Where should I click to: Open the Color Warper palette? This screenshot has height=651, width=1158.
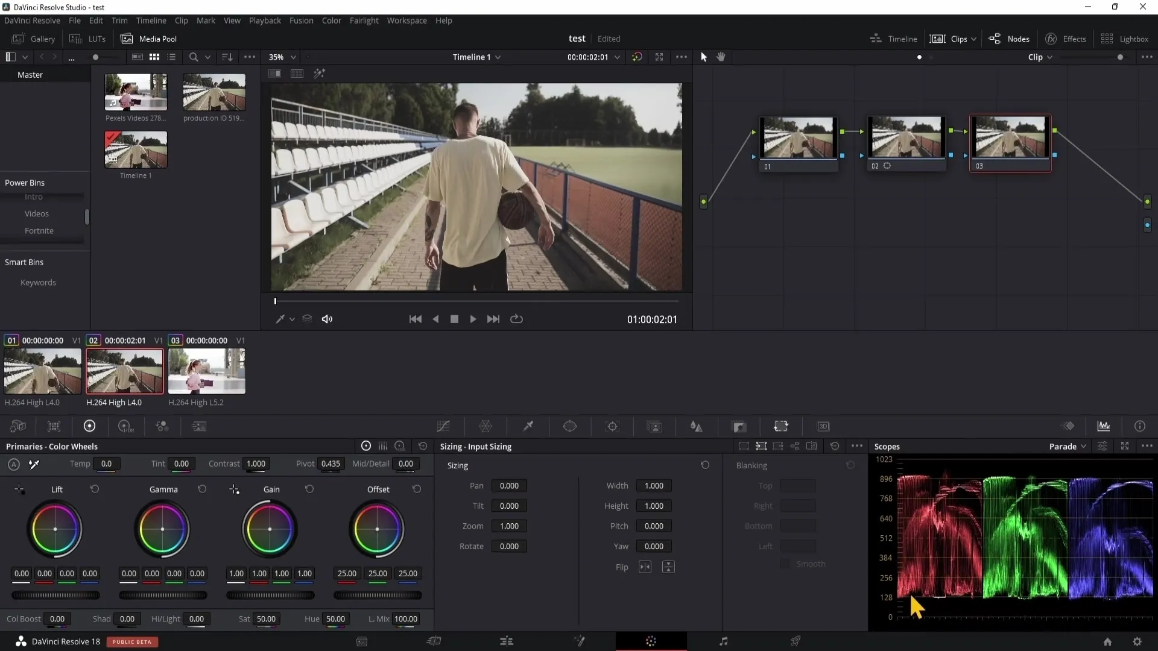pyautogui.click(x=486, y=427)
